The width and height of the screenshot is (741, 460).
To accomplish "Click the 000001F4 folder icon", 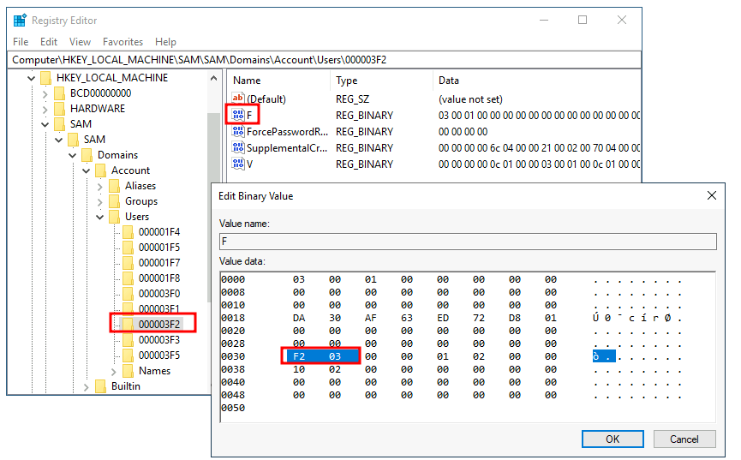I will click(128, 232).
